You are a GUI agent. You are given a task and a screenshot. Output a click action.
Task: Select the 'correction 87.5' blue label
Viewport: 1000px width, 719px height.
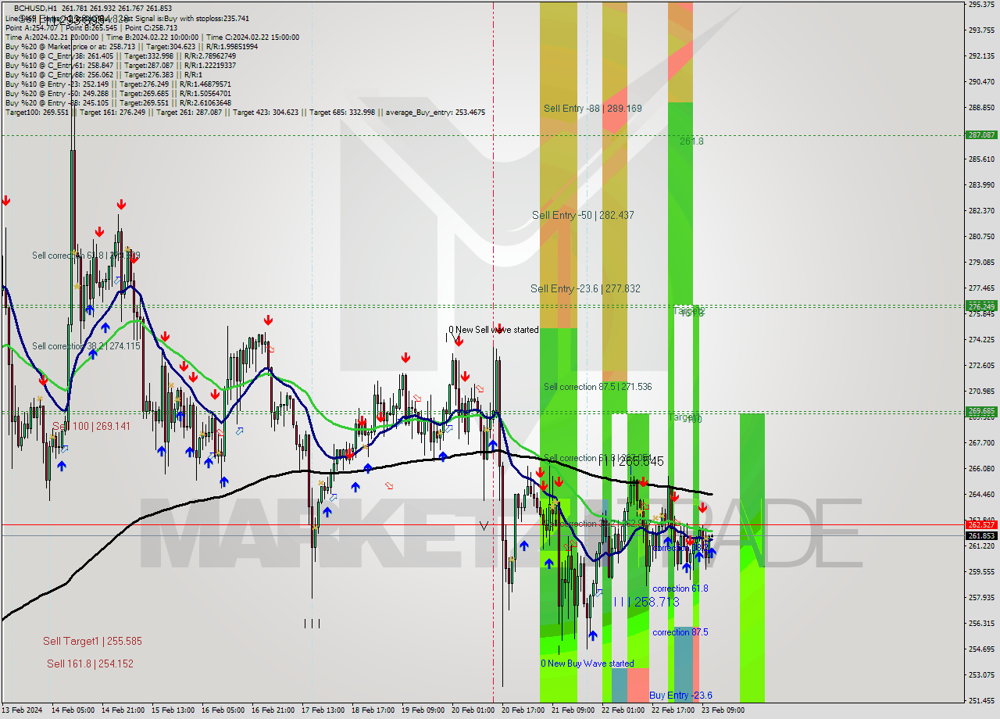pyautogui.click(x=680, y=632)
